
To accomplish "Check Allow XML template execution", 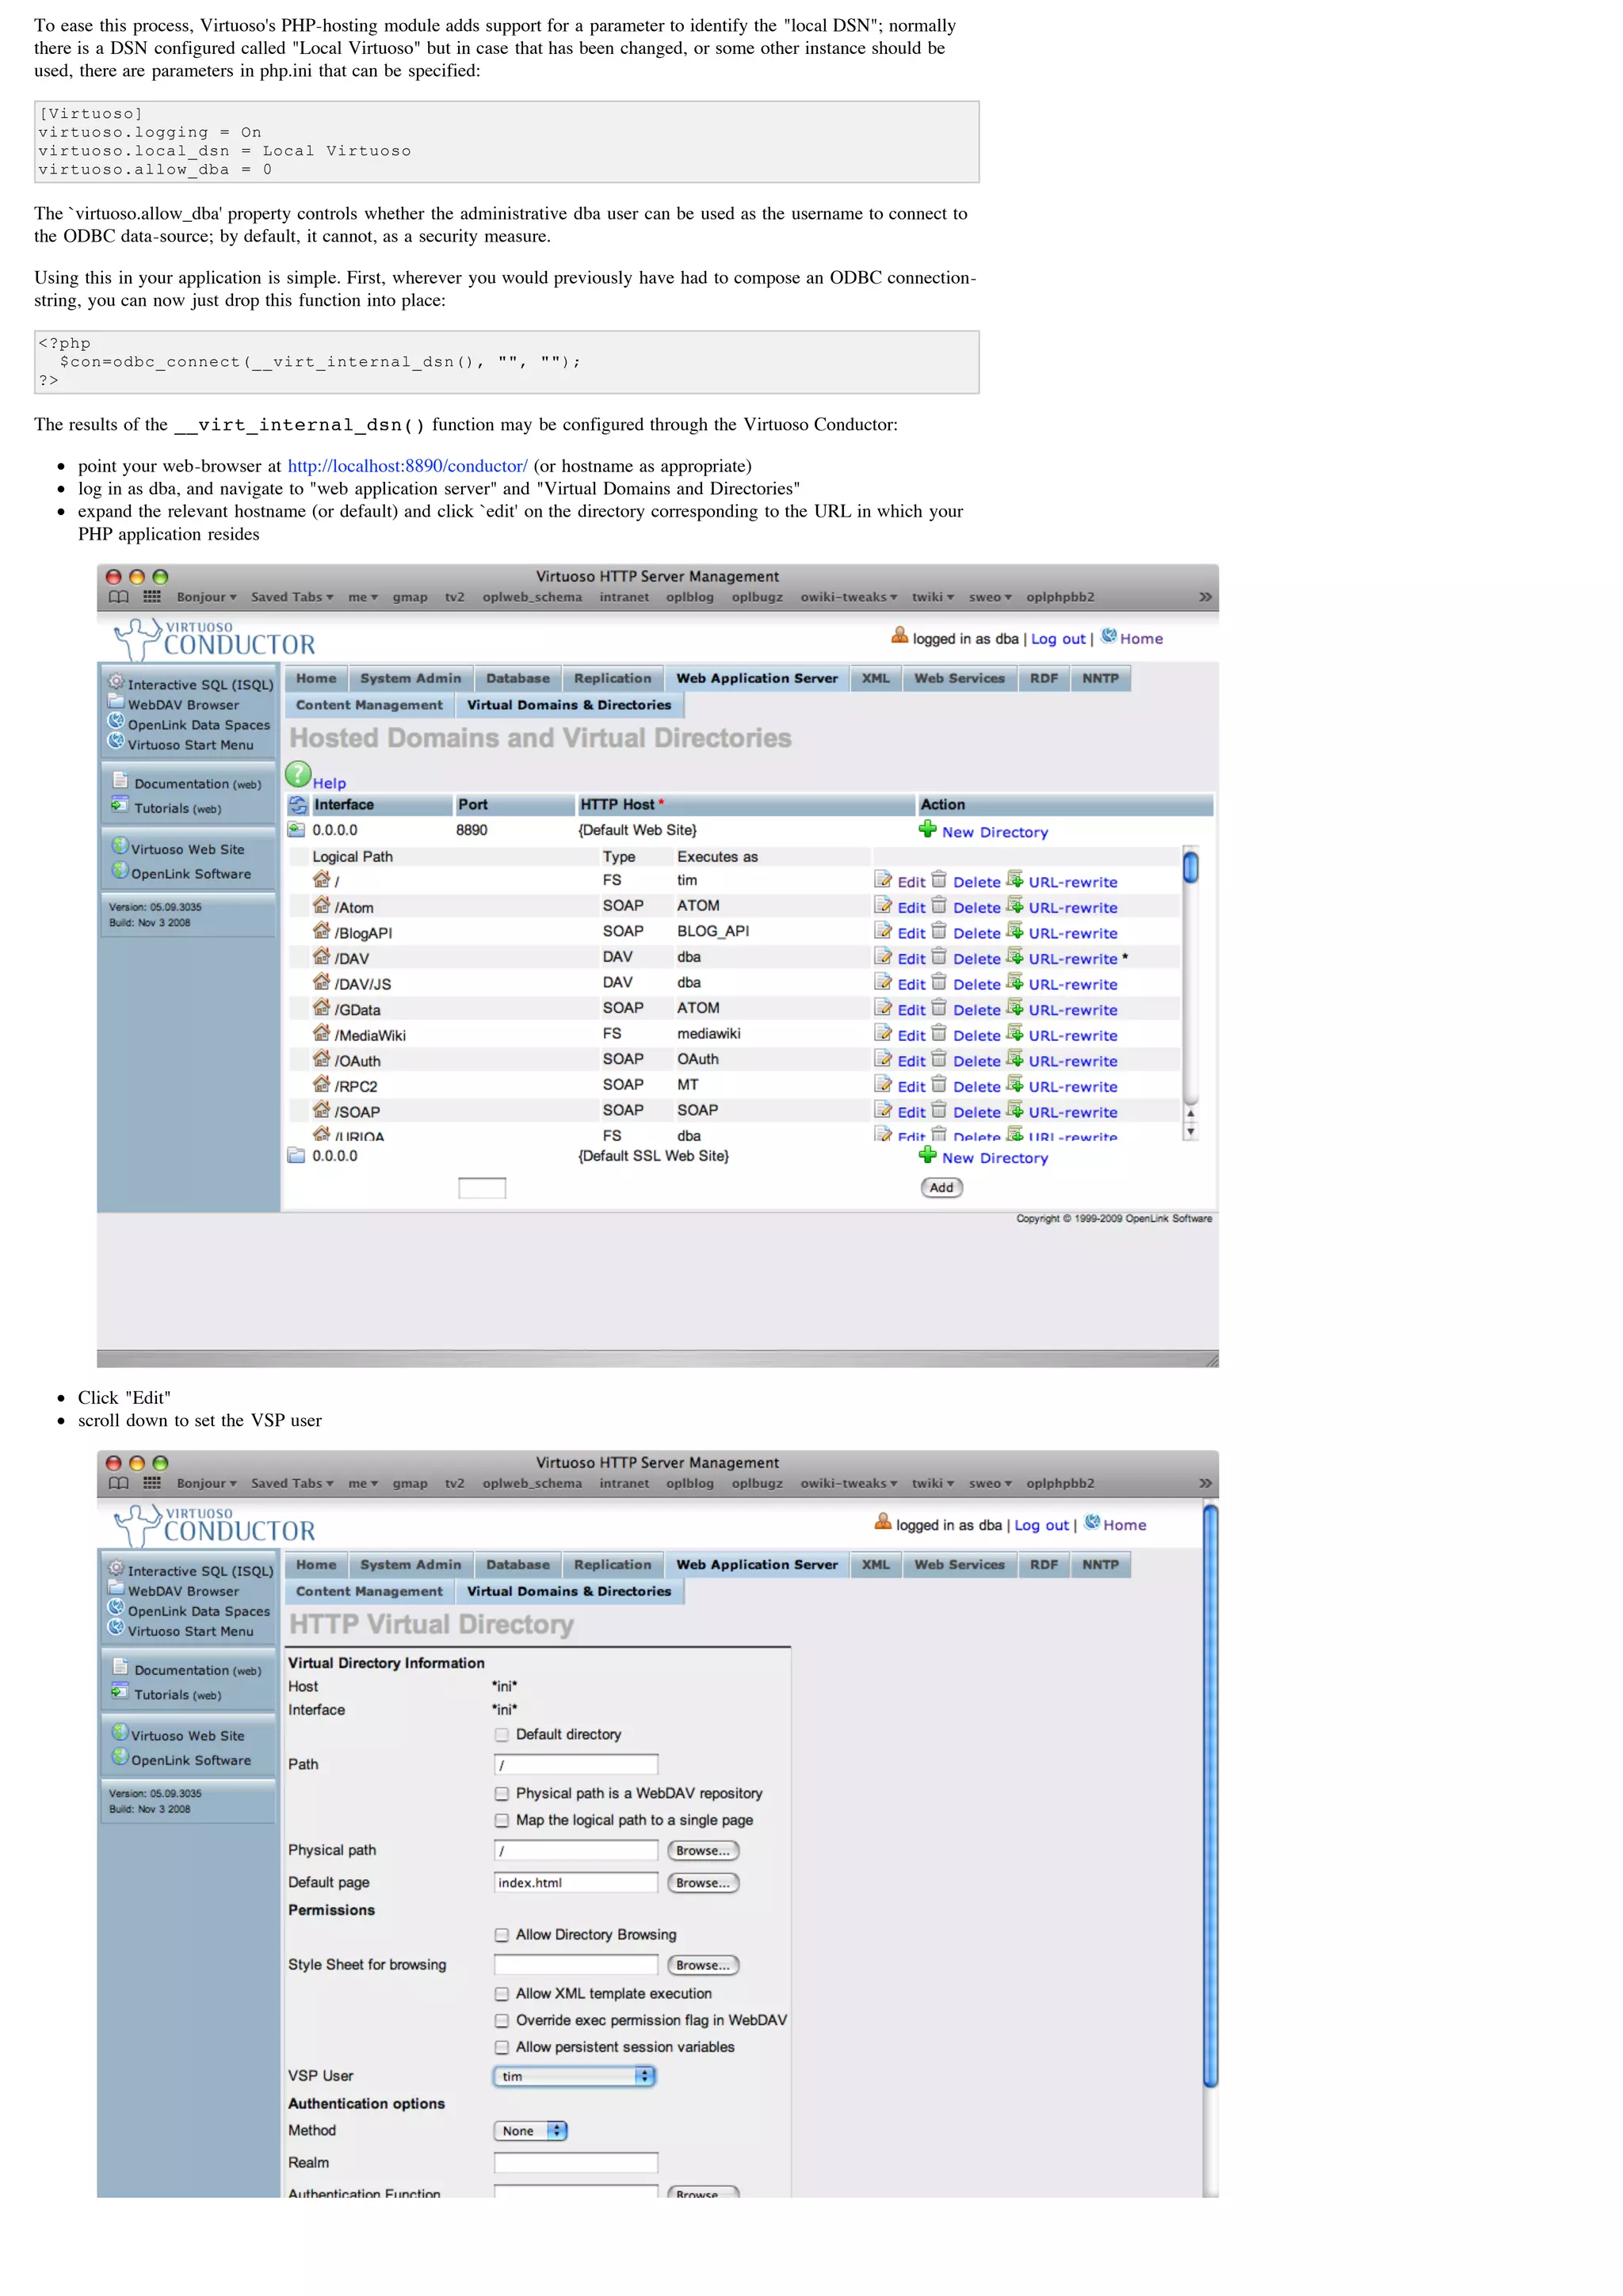I will tap(502, 1994).
